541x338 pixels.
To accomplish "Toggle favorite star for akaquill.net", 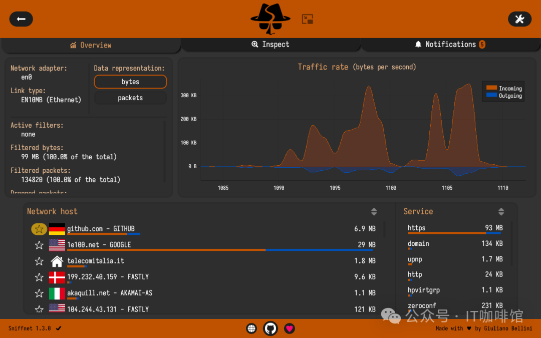I will (39, 293).
